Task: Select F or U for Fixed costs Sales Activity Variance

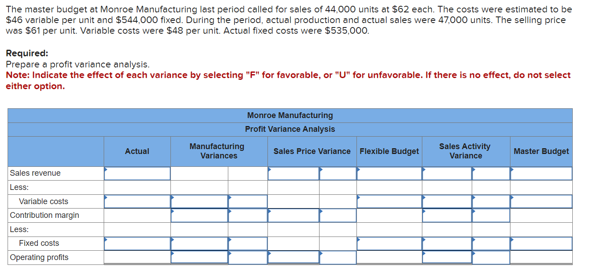Action: [491, 243]
